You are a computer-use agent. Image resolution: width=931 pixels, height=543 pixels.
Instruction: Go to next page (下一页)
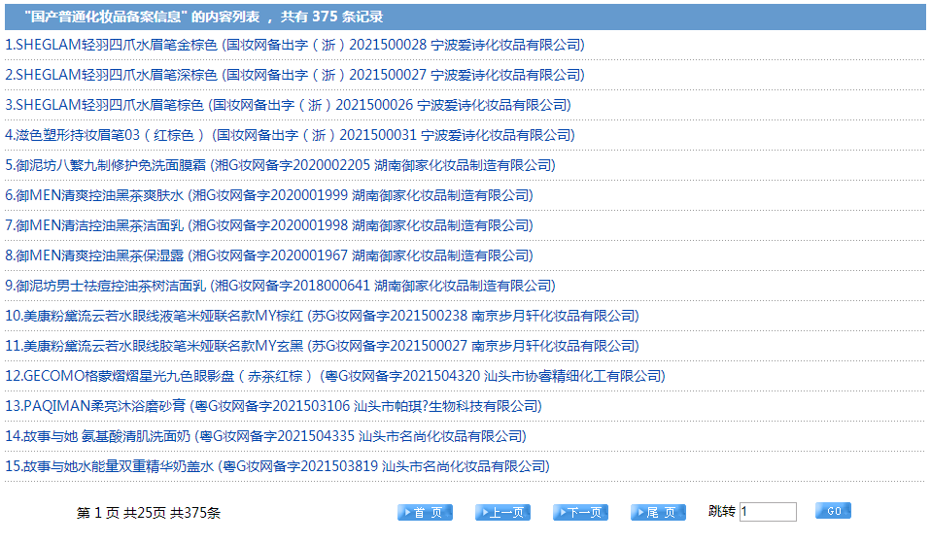pos(580,512)
